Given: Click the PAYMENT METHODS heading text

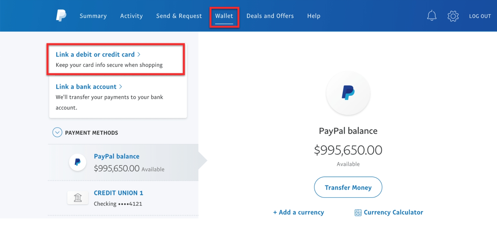Looking at the screenshot, I should (91, 133).
